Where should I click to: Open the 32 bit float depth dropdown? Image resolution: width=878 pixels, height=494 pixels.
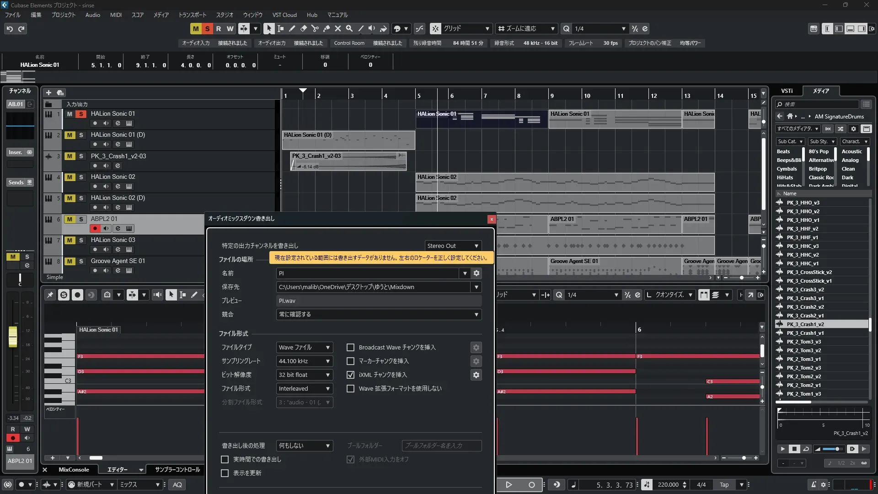coord(304,375)
